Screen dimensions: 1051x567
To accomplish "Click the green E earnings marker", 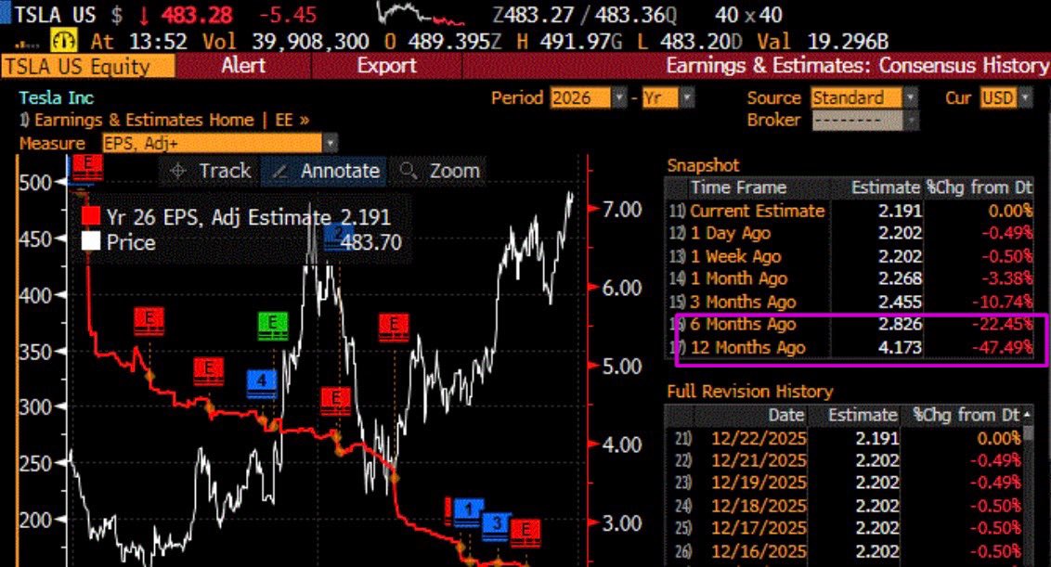I will [x=273, y=325].
